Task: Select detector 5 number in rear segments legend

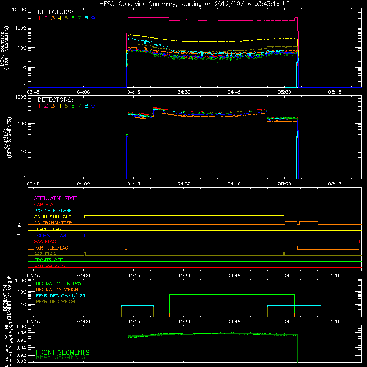Action: pyautogui.click(x=66, y=106)
